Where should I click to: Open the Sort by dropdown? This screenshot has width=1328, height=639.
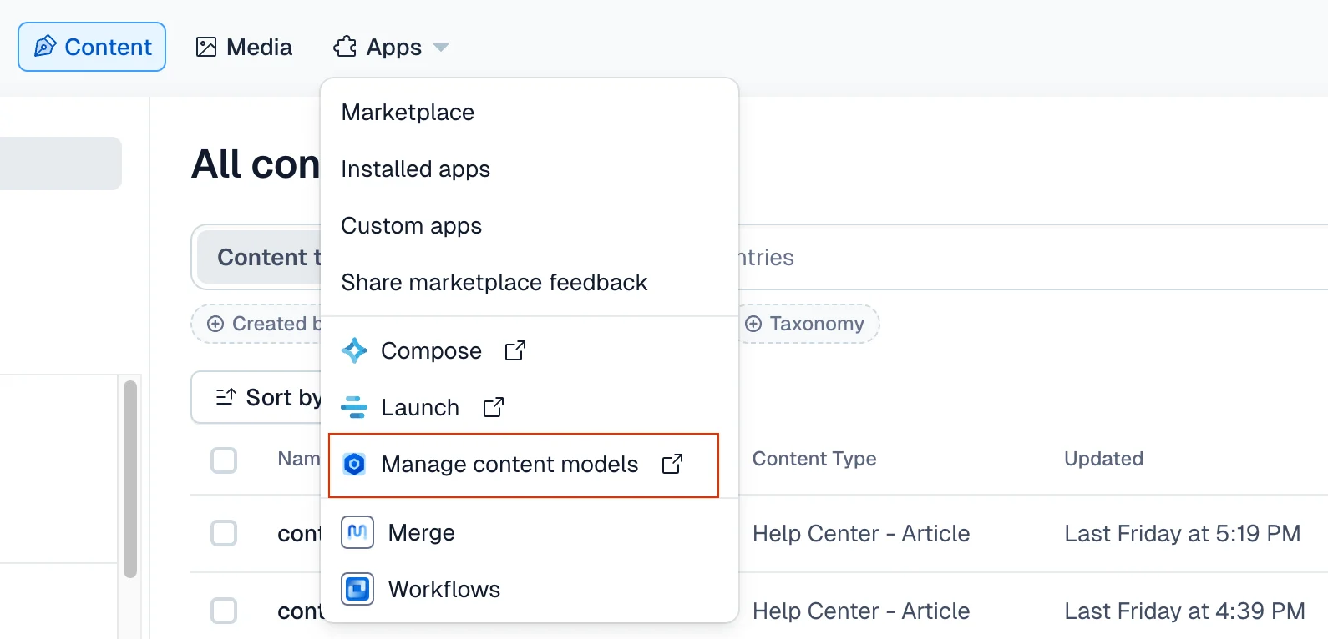click(257, 397)
